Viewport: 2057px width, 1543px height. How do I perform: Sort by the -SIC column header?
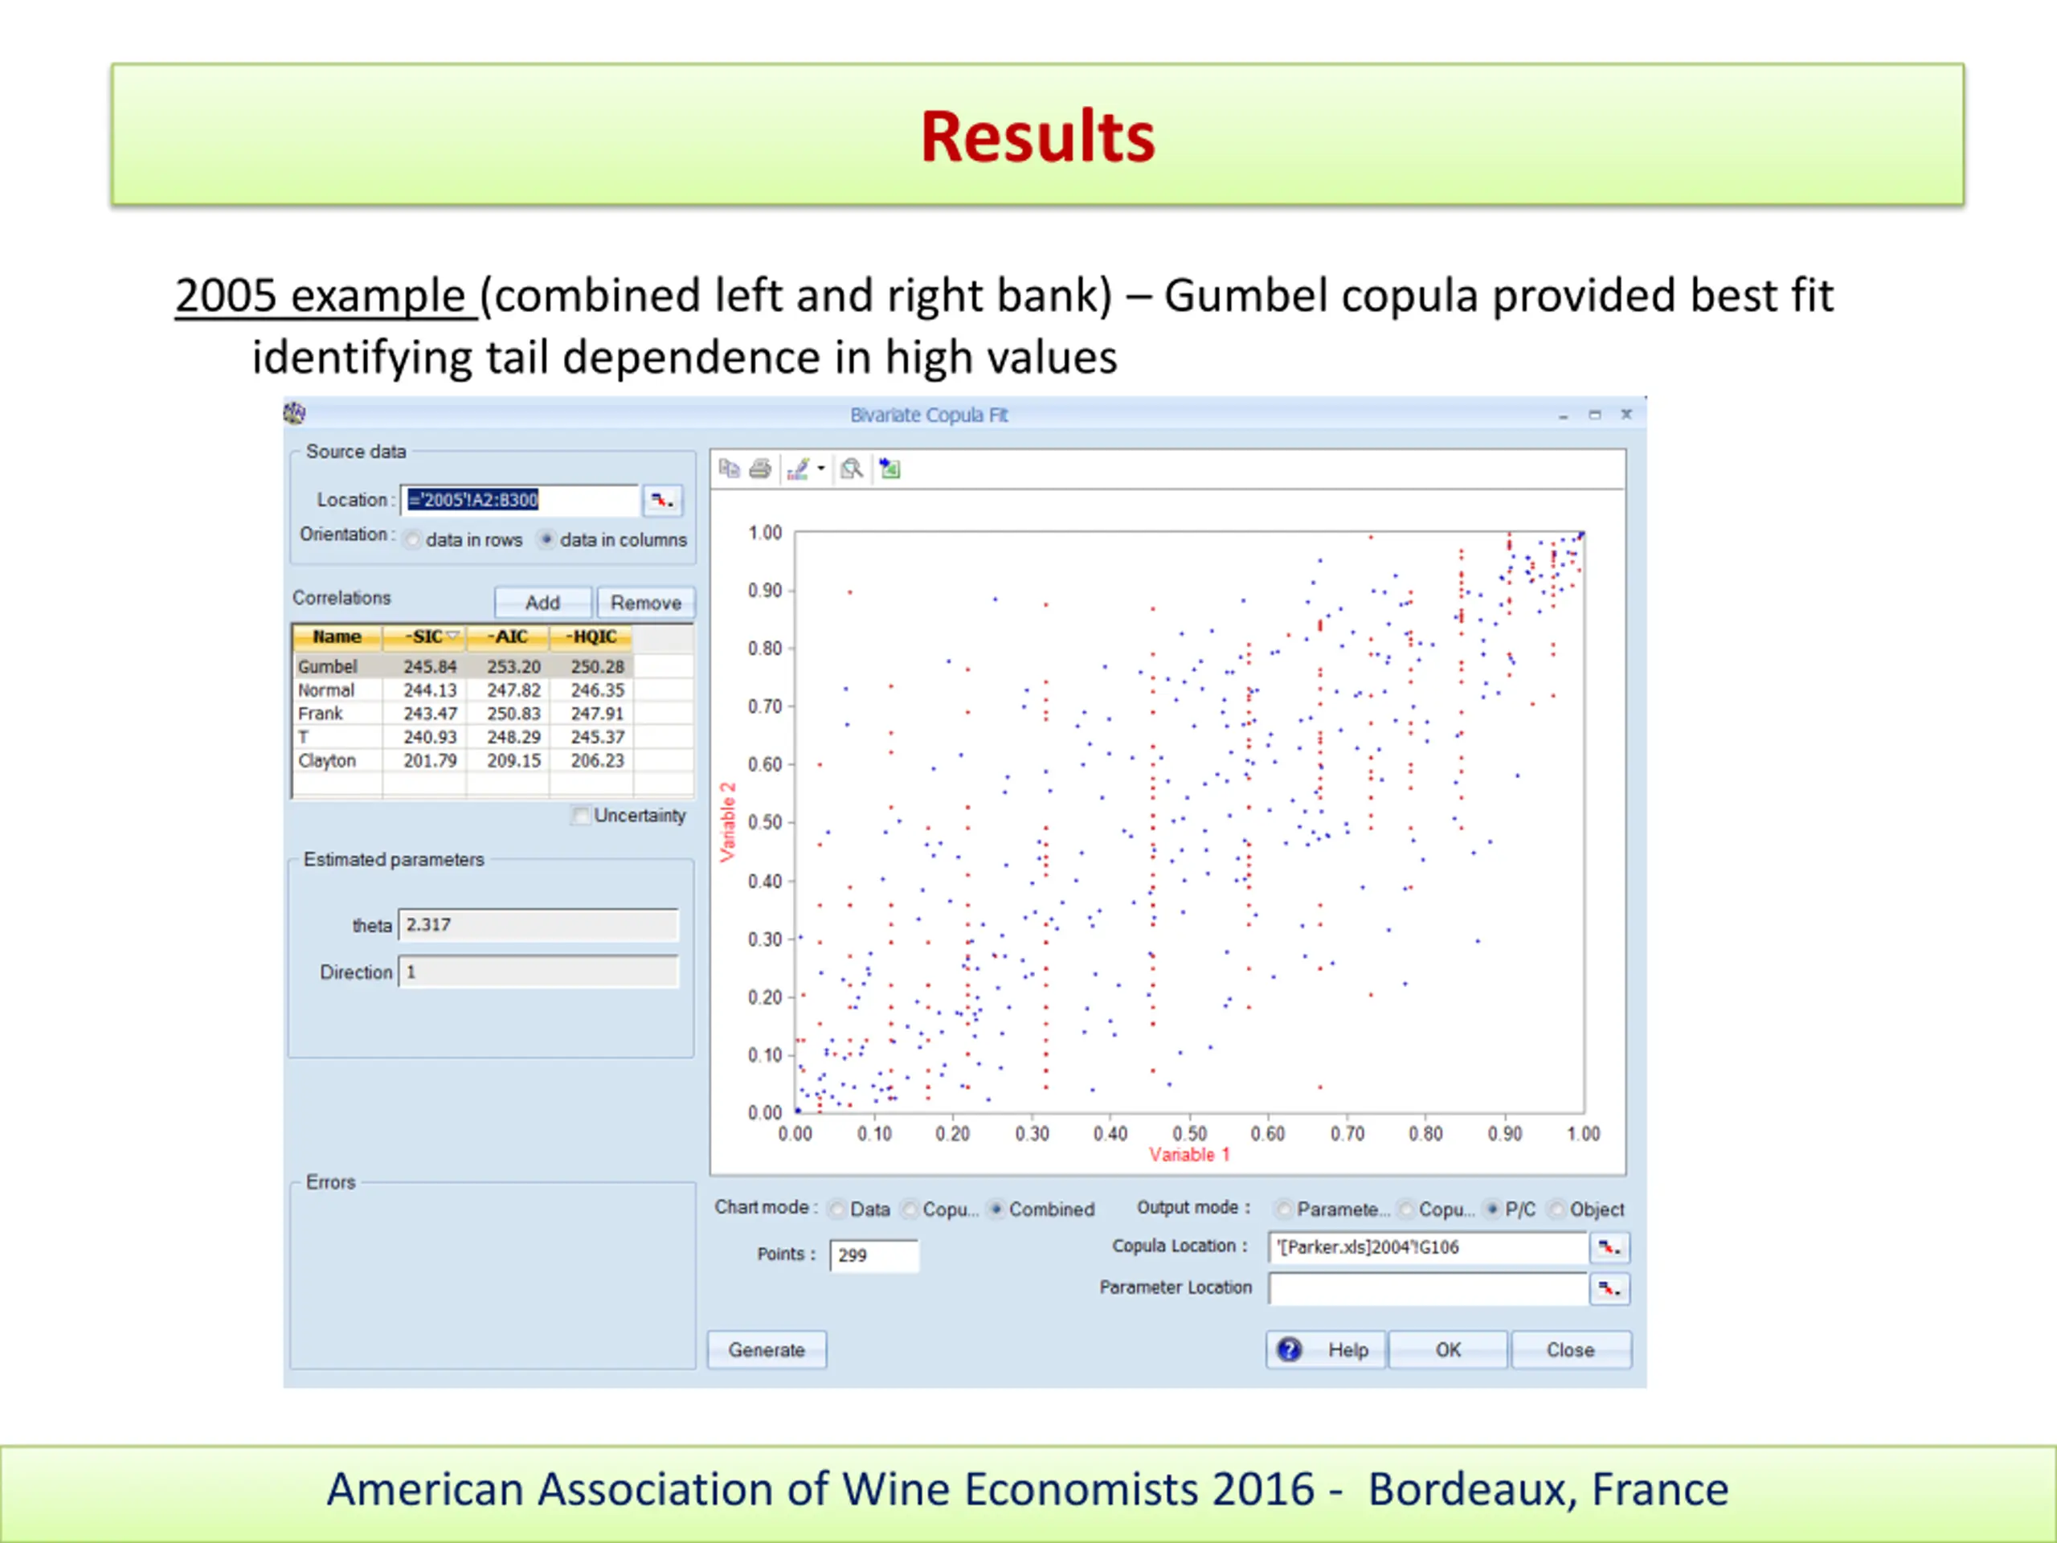pyautogui.click(x=425, y=637)
